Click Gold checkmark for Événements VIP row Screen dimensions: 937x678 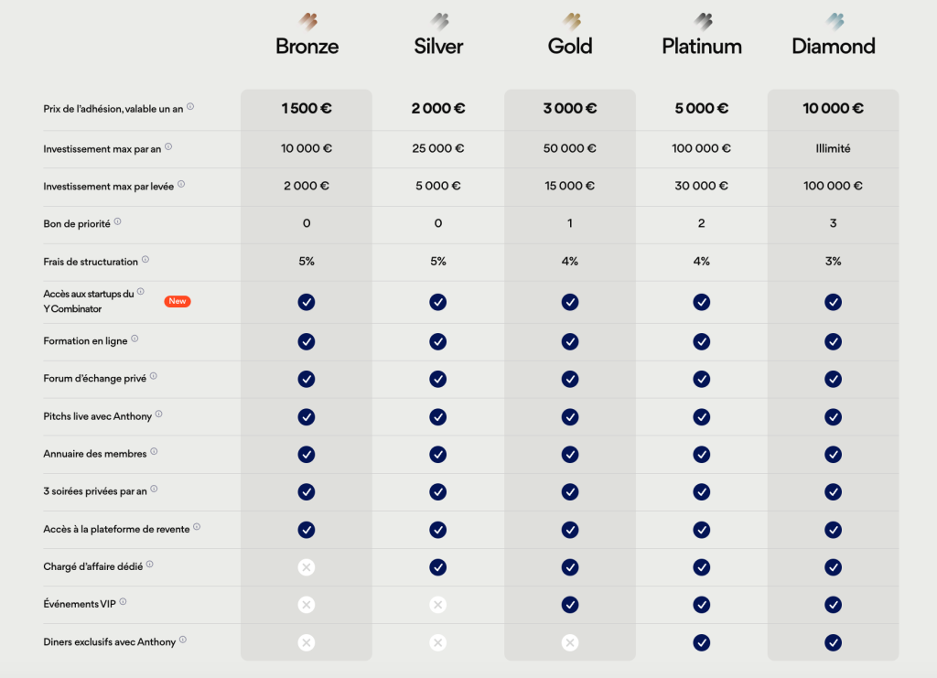(x=570, y=605)
